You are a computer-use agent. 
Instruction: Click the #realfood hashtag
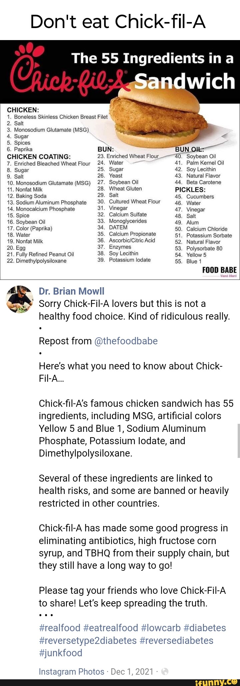(x=60, y=628)
